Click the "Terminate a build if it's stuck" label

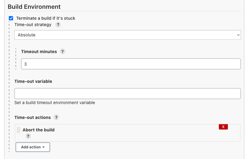coord(46,18)
